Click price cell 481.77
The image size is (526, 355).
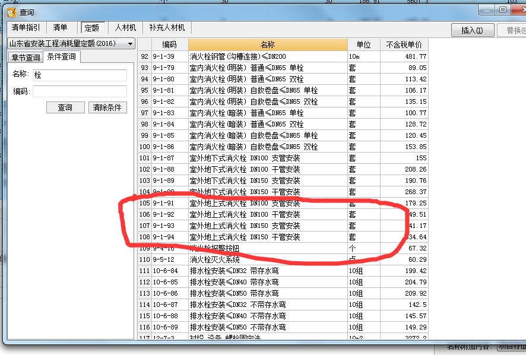404,57
